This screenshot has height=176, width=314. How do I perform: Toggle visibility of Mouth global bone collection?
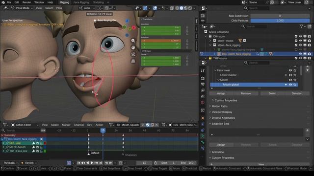pyautogui.click(x=290, y=85)
